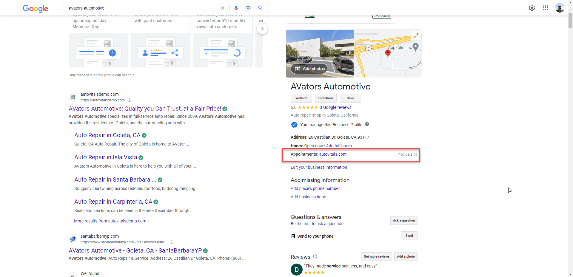Advance the profile tips carousel with right arrow
The image size is (573, 277).
pyautogui.click(x=262, y=28)
